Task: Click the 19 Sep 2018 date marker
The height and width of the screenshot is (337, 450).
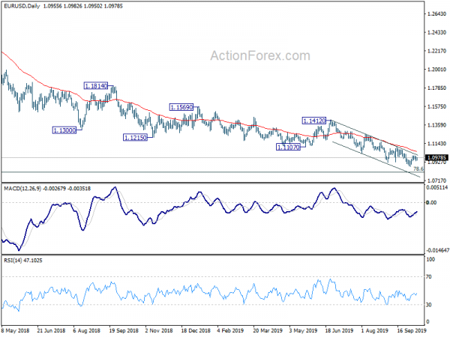Action: click(x=124, y=330)
